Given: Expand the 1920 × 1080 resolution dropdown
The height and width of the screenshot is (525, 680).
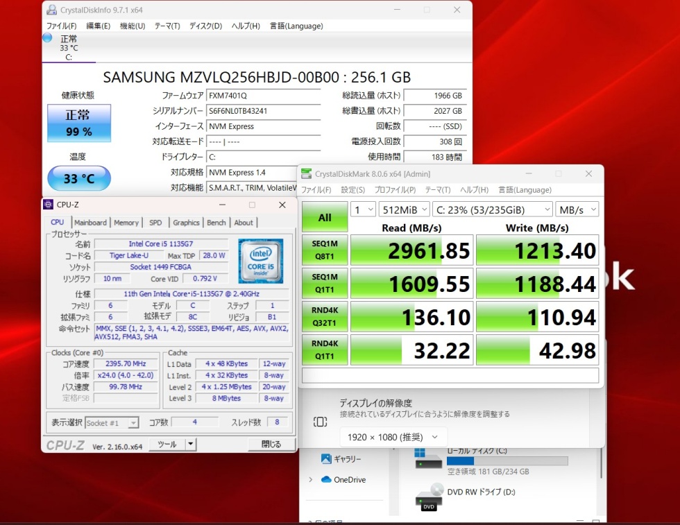Looking at the screenshot, I should 393,437.
